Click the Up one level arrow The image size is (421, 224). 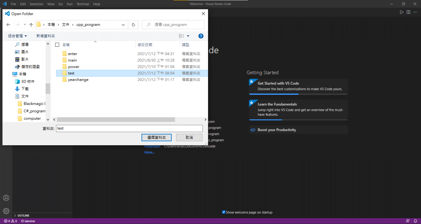(x=31, y=25)
